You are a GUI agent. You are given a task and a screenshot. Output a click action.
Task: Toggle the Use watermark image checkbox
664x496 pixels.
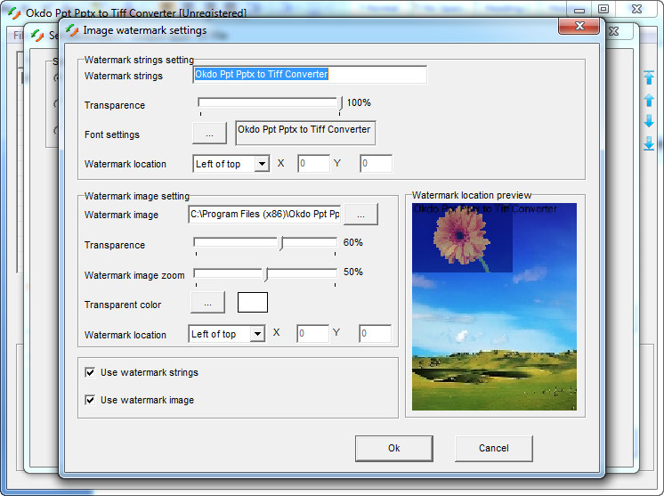(90, 400)
